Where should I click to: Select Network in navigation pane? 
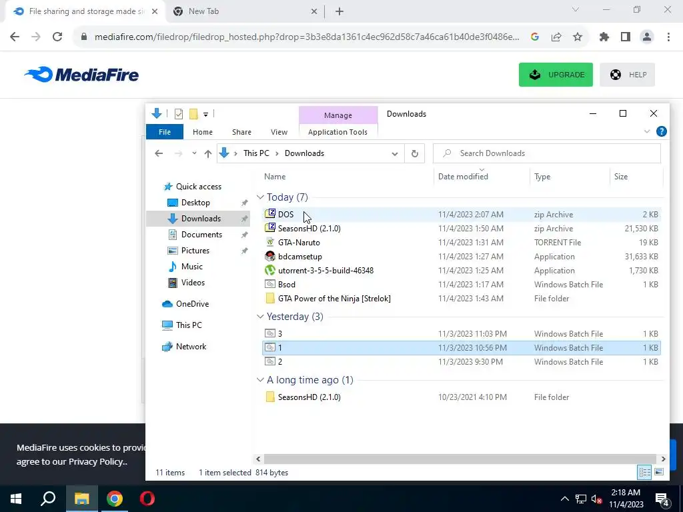(191, 347)
